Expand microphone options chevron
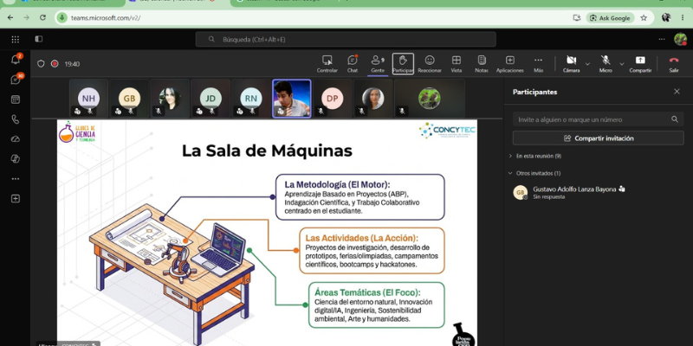The width and height of the screenshot is (693, 346). pos(621,64)
